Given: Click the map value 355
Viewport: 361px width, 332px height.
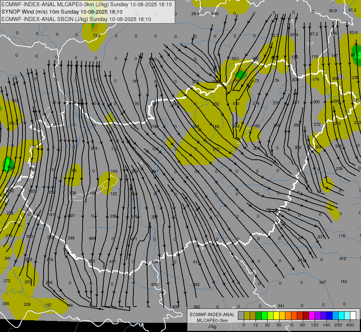Looking at the screenshot, I should click(x=297, y=125).
